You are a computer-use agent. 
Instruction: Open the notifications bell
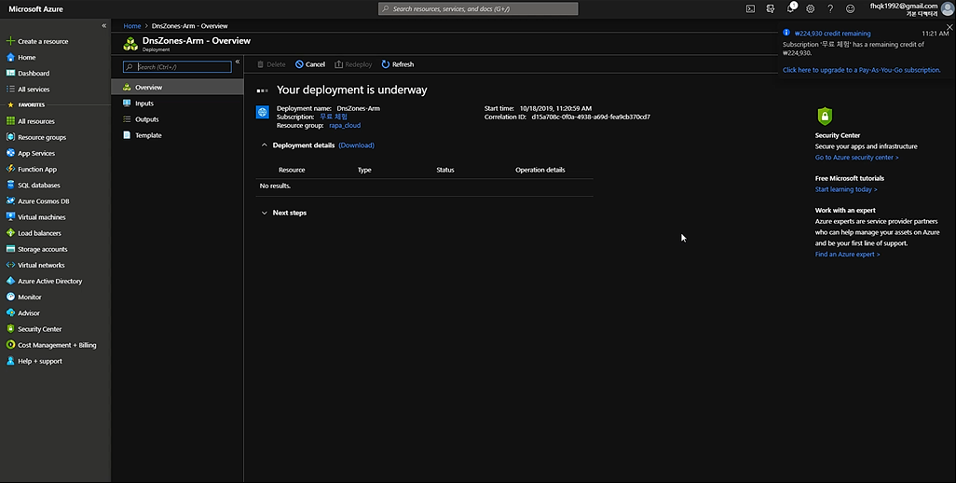(x=791, y=8)
